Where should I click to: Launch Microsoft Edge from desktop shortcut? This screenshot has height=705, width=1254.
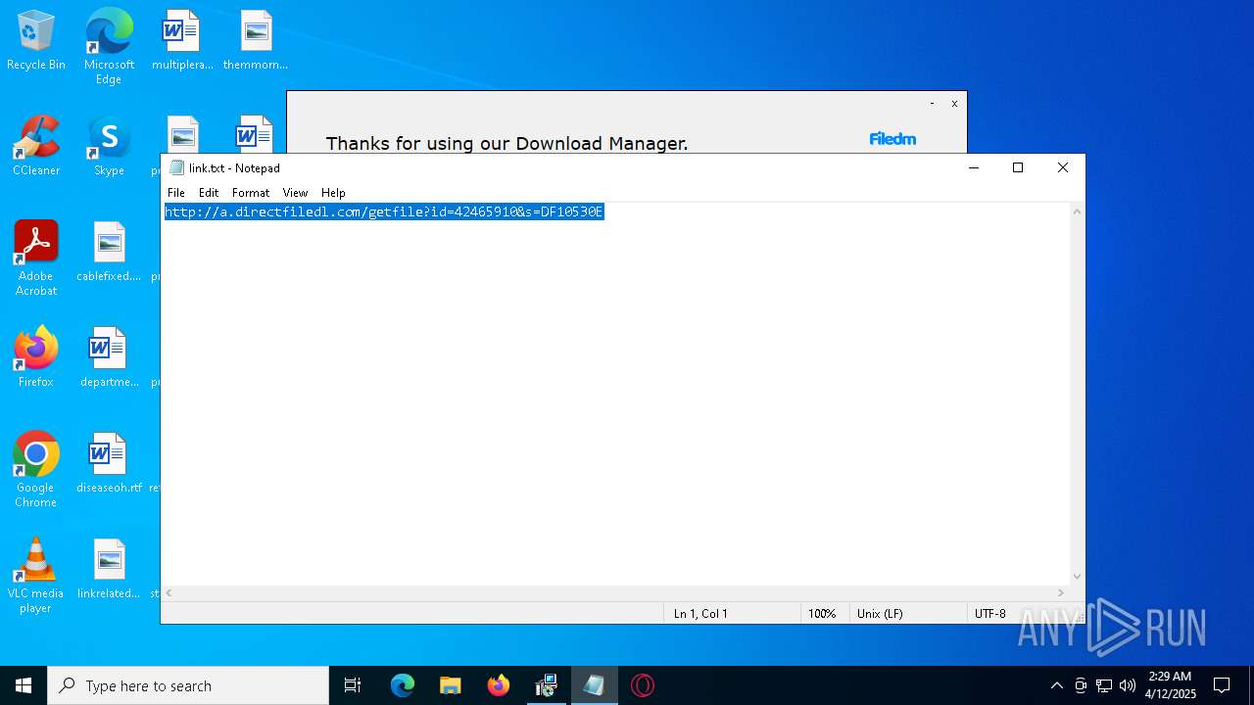coord(109,46)
